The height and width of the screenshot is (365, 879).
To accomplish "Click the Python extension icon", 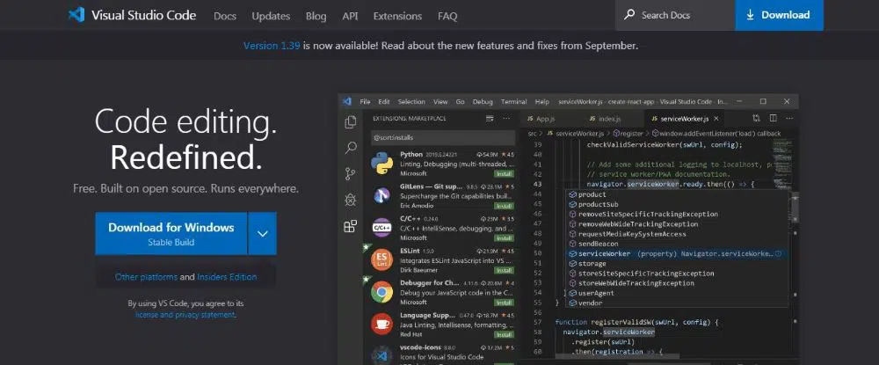I will click(381, 165).
